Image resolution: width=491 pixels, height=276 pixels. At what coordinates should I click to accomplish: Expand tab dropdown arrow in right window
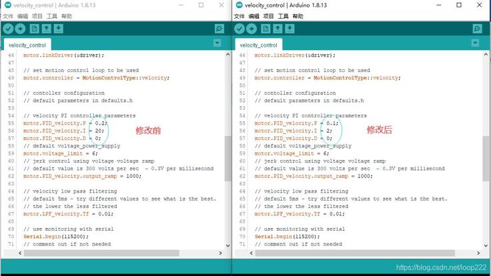(475, 43)
